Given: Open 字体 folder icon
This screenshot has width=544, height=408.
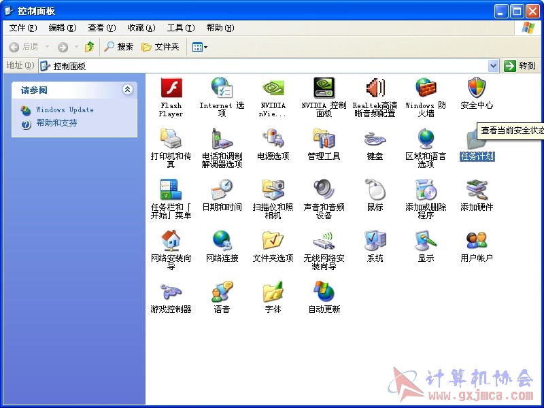Looking at the screenshot, I should 273,292.
